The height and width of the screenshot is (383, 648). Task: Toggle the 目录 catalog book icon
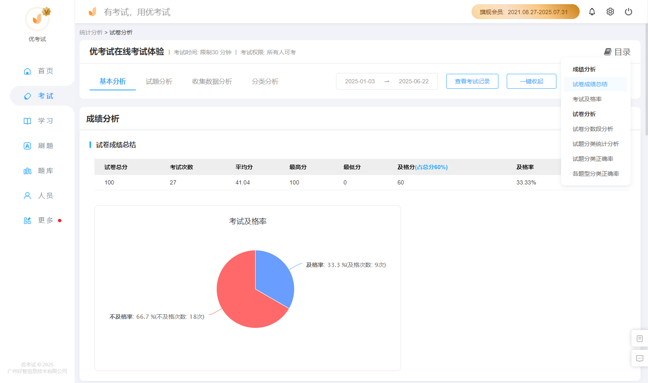(x=608, y=52)
